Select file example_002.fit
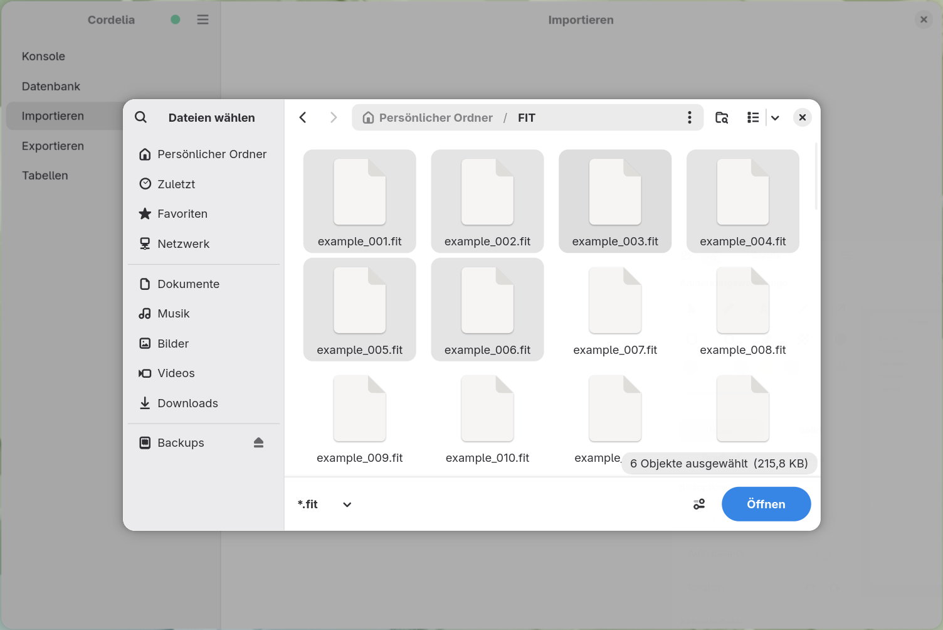 point(487,201)
